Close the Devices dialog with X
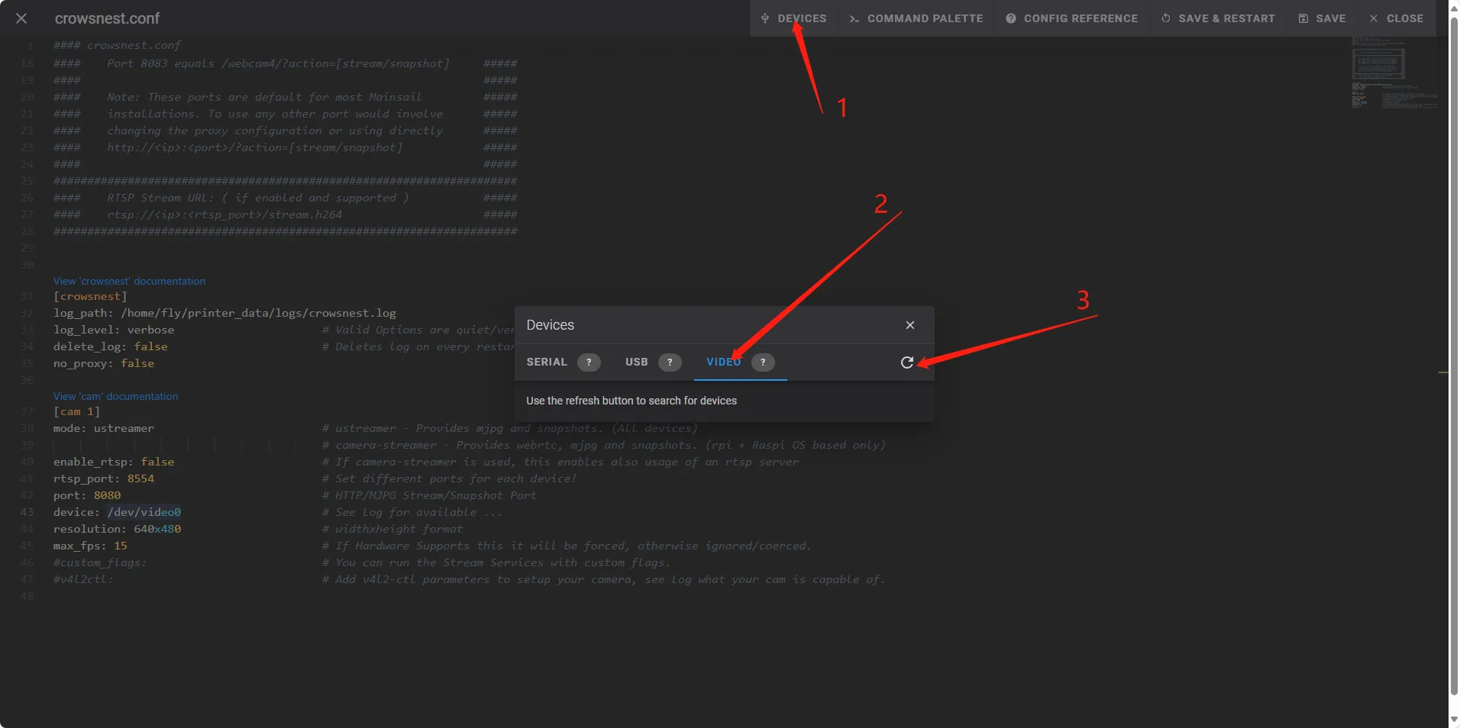1460x728 pixels. 909,325
